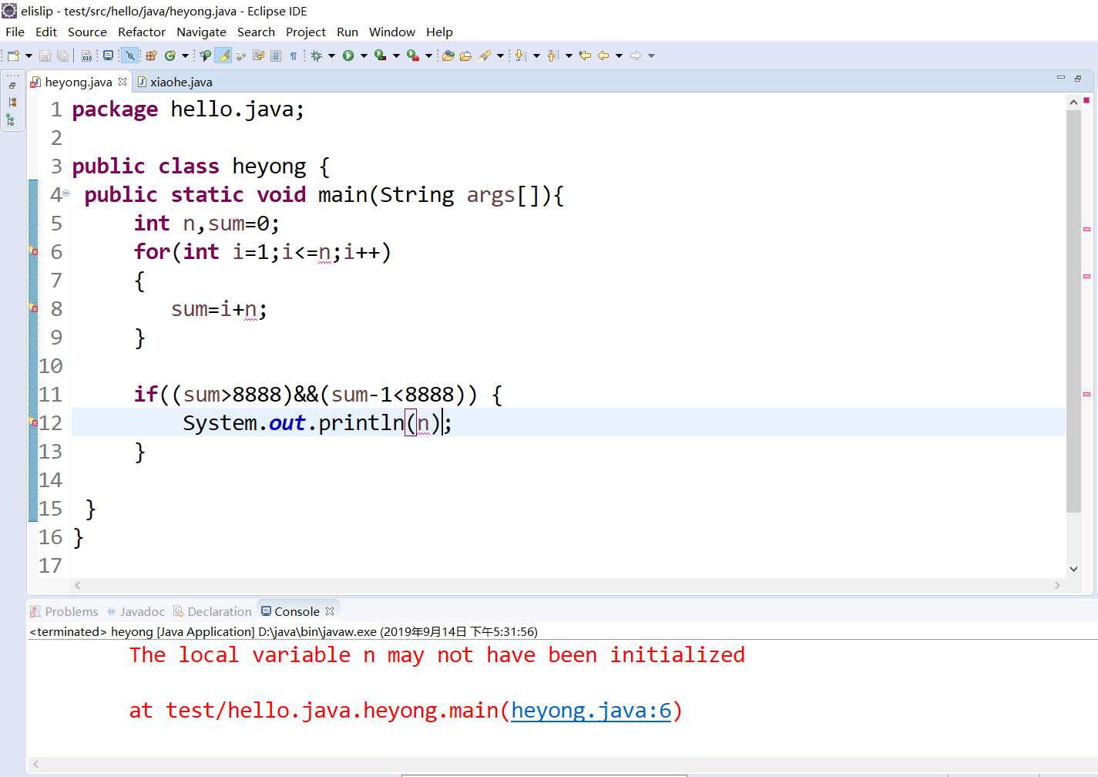Open the Window menu
The image size is (1098, 777).
392,32
